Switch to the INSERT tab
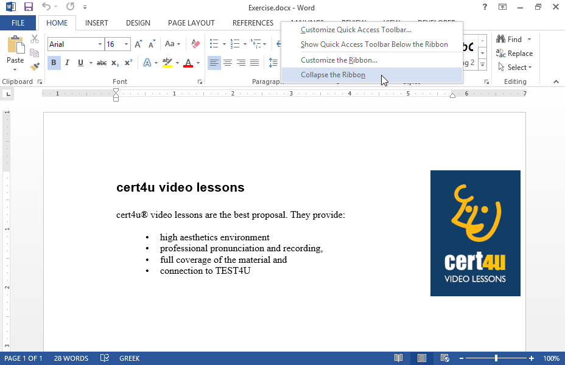The height and width of the screenshot is (365, 565). tap(97, 23)
